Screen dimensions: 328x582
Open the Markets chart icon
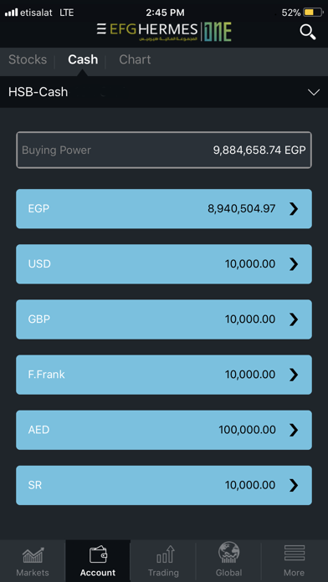coord(33,555)
